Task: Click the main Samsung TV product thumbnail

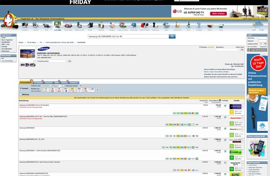Action: [x=27, y=54]
